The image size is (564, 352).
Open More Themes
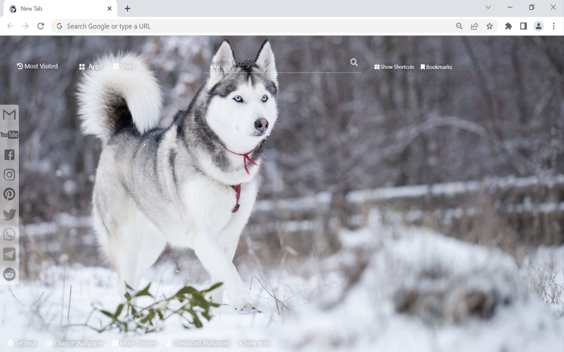(134, 343)
